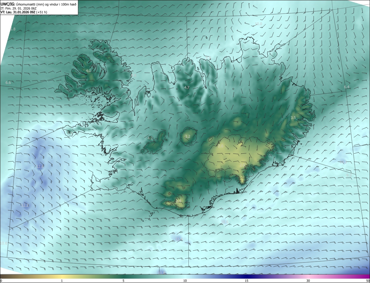
Task: Click the '12.6' value label over the ocean
Action: click(40, 166)
